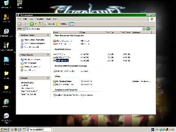Open the Edit menu
Image resolution: width=176 pixels, height=132 pixels.
click(25, 19)
